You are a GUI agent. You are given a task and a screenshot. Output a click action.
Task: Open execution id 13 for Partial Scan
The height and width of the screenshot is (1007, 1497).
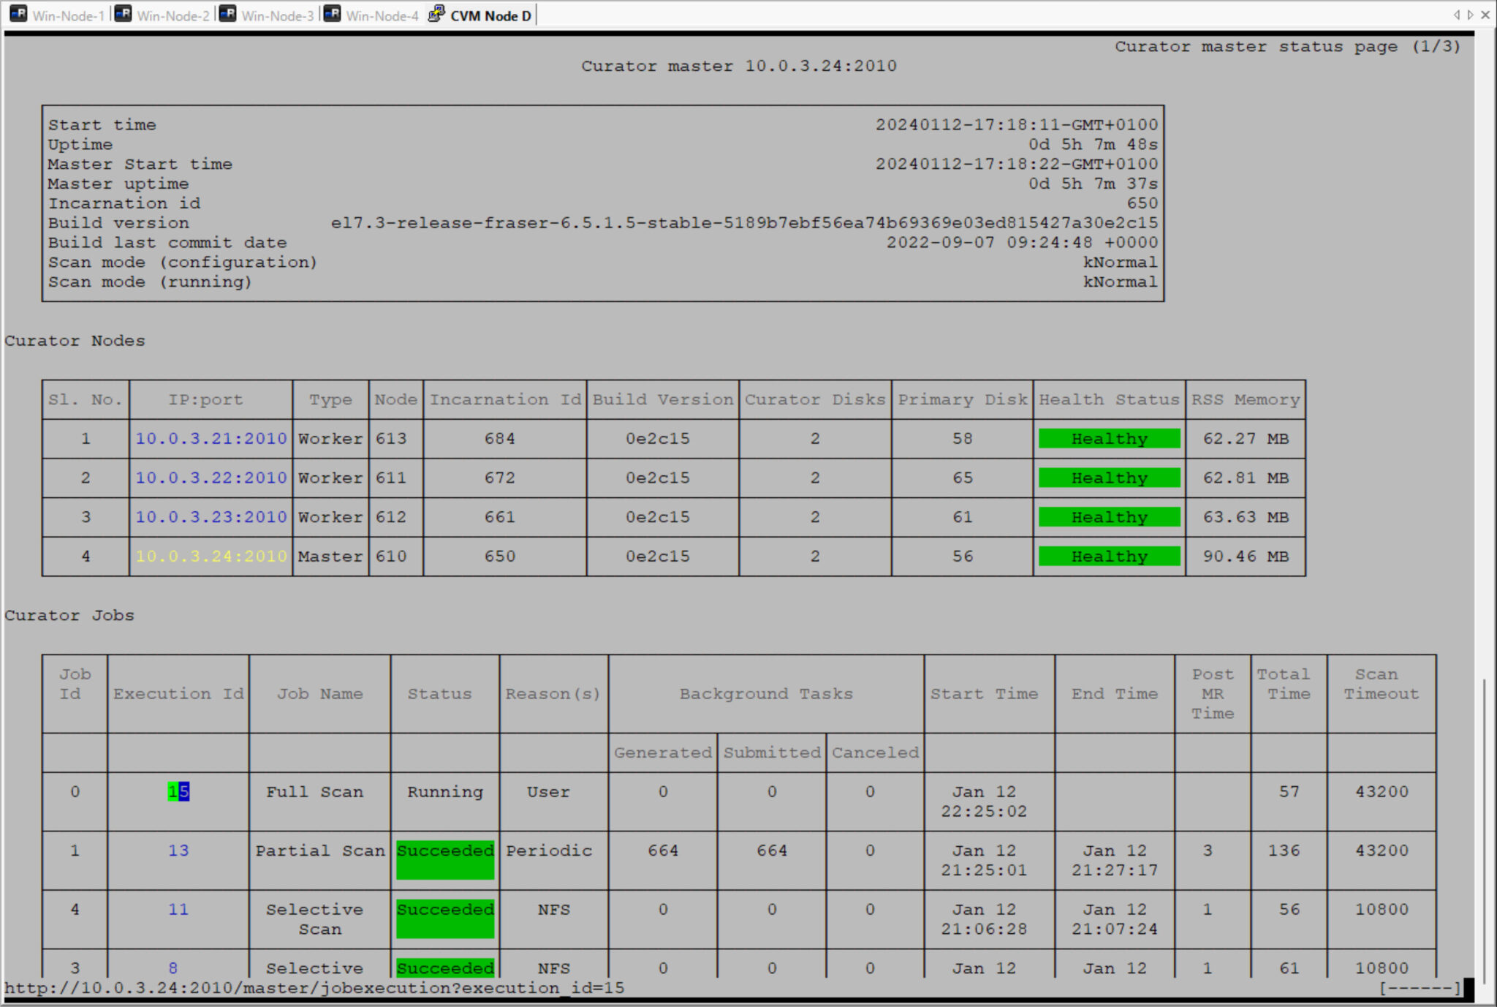pos(178,851)
